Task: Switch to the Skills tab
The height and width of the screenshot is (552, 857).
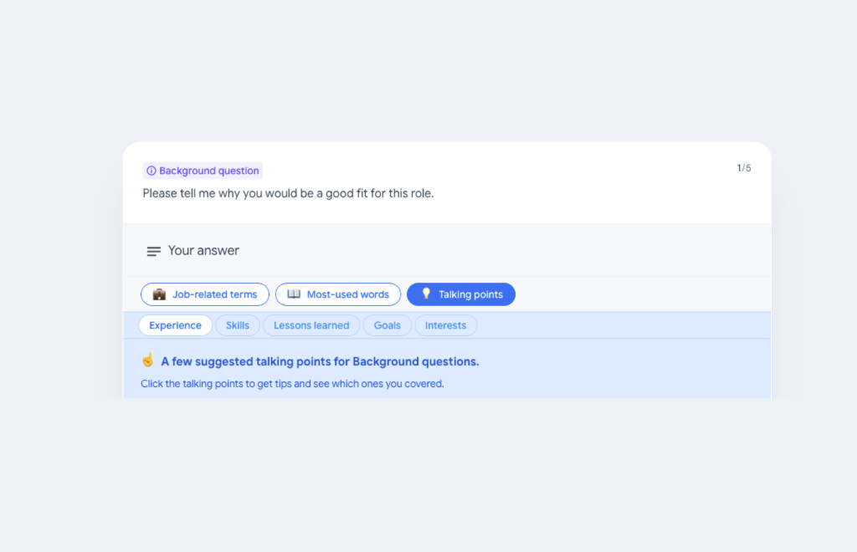Action: click(x=238, y=325)
